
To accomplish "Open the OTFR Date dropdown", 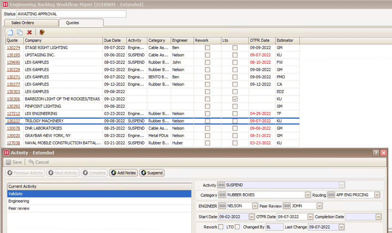I will click(310, 216).
